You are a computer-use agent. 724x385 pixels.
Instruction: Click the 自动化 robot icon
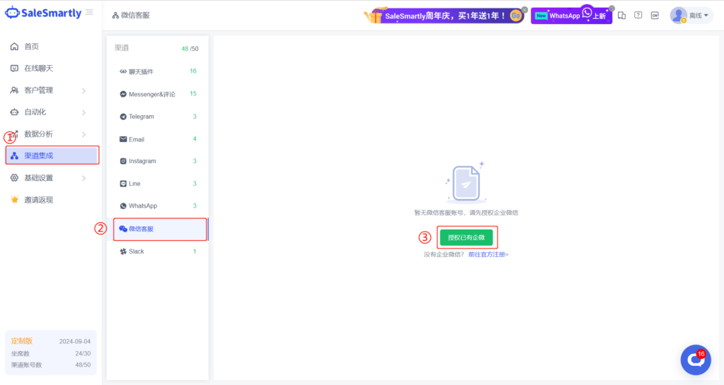[14, 112]
